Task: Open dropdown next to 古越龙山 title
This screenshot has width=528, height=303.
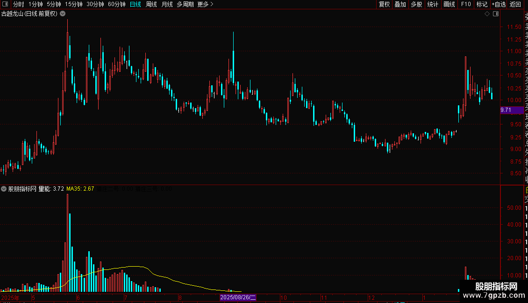Action: [x=63, y=14]
